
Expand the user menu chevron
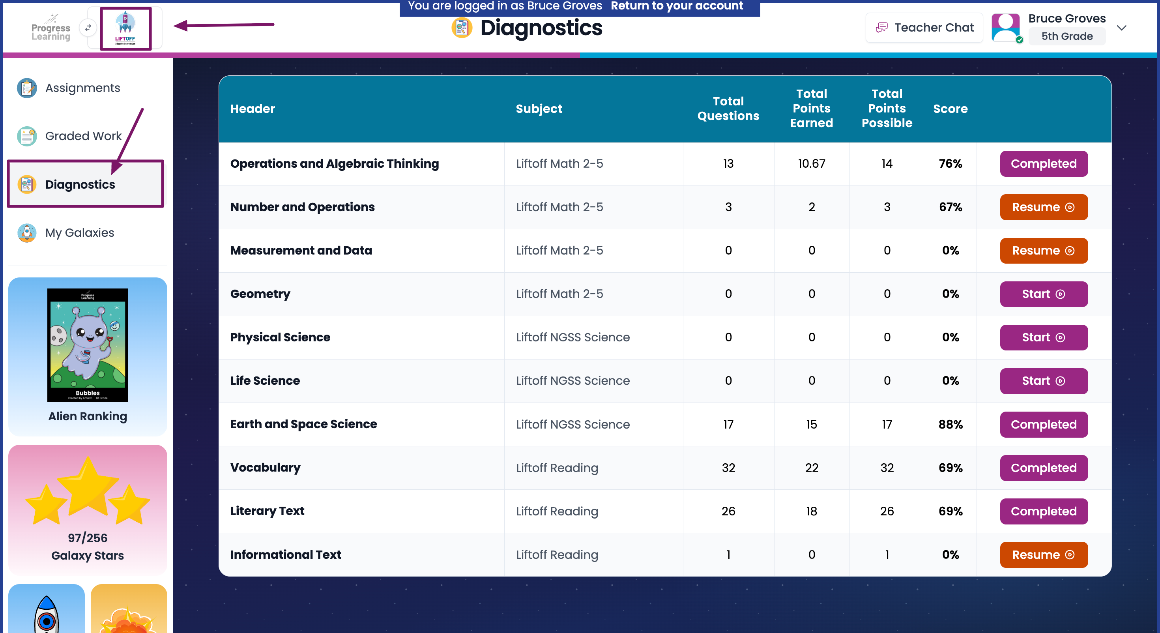[x=1122, y=28]
